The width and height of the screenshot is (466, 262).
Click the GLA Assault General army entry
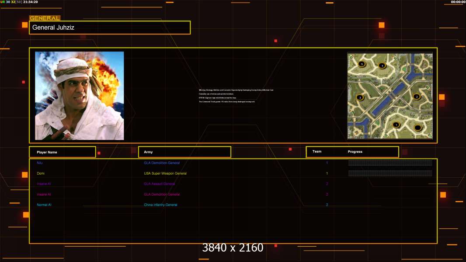[x=159, y=184]
